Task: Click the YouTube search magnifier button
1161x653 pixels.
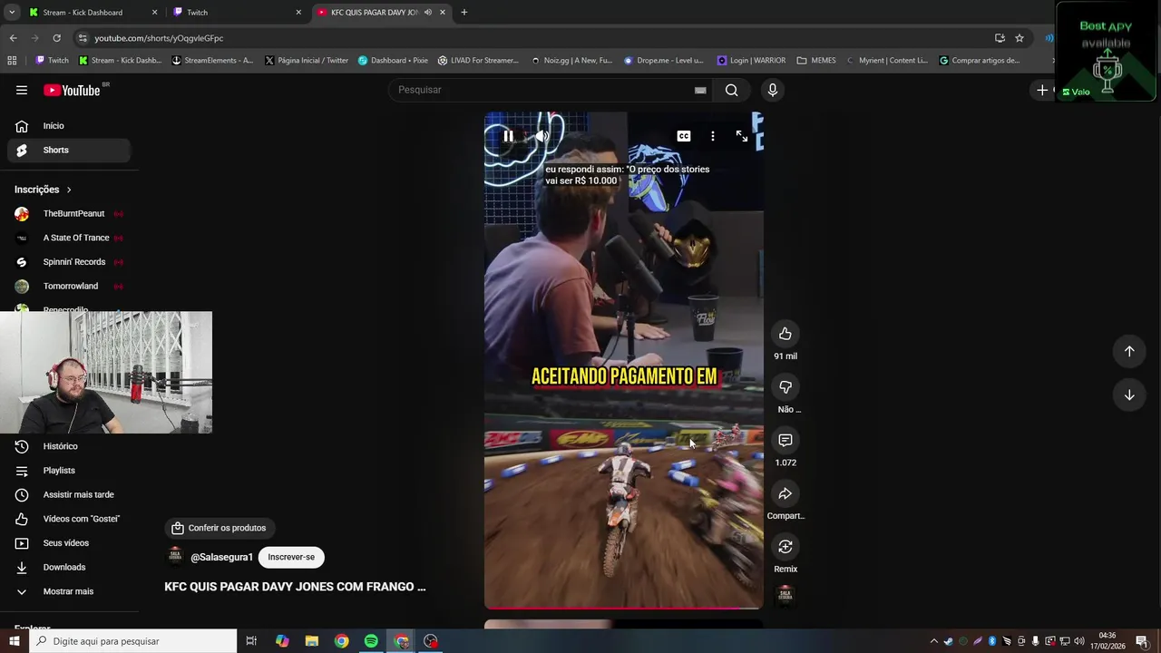Action: (x=732, y=90)
